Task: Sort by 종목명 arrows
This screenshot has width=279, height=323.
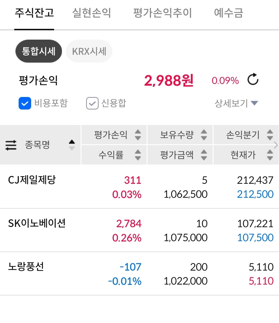Action: pos(72,145)
